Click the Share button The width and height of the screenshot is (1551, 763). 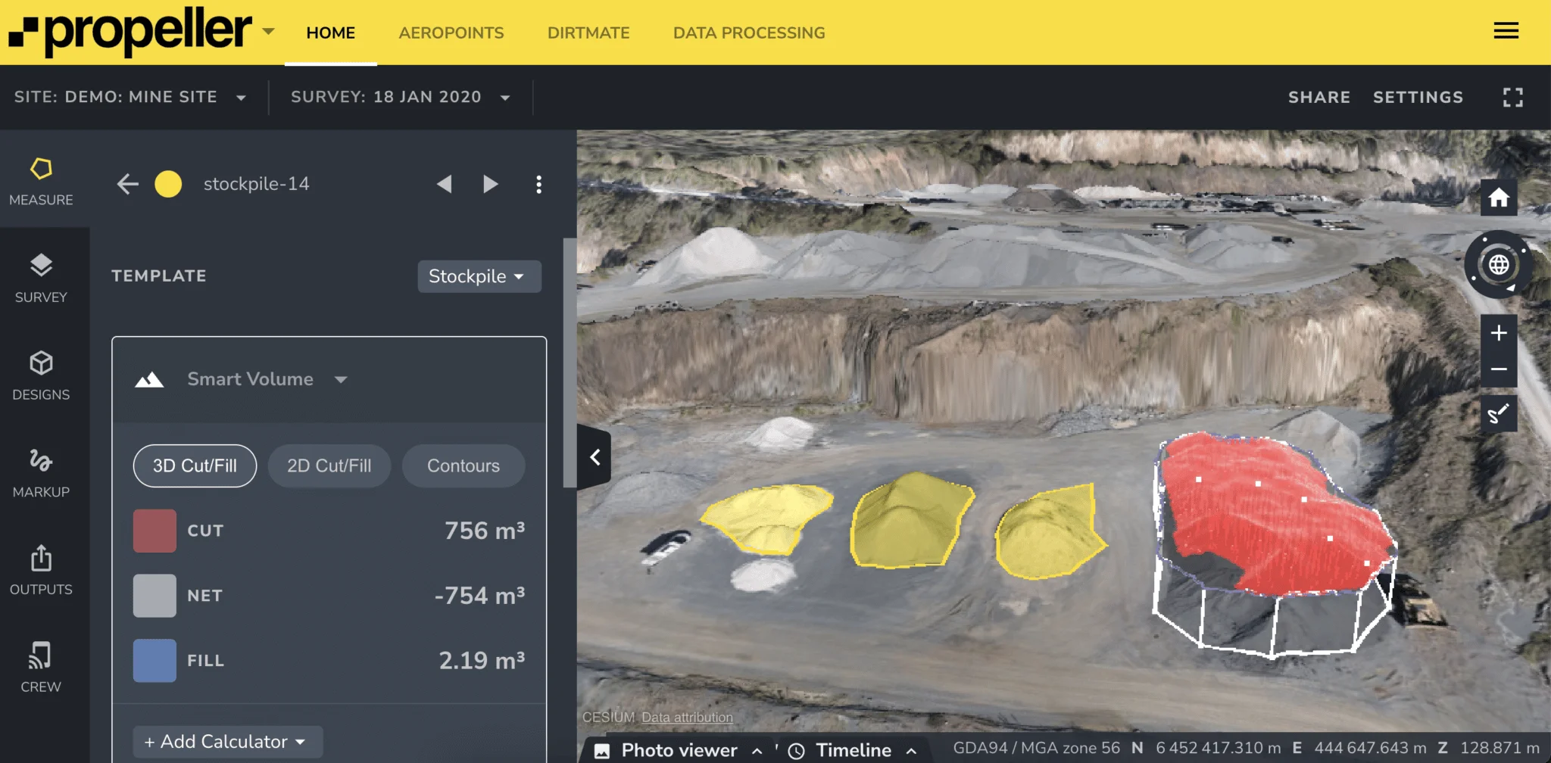tap(1319, 97)
